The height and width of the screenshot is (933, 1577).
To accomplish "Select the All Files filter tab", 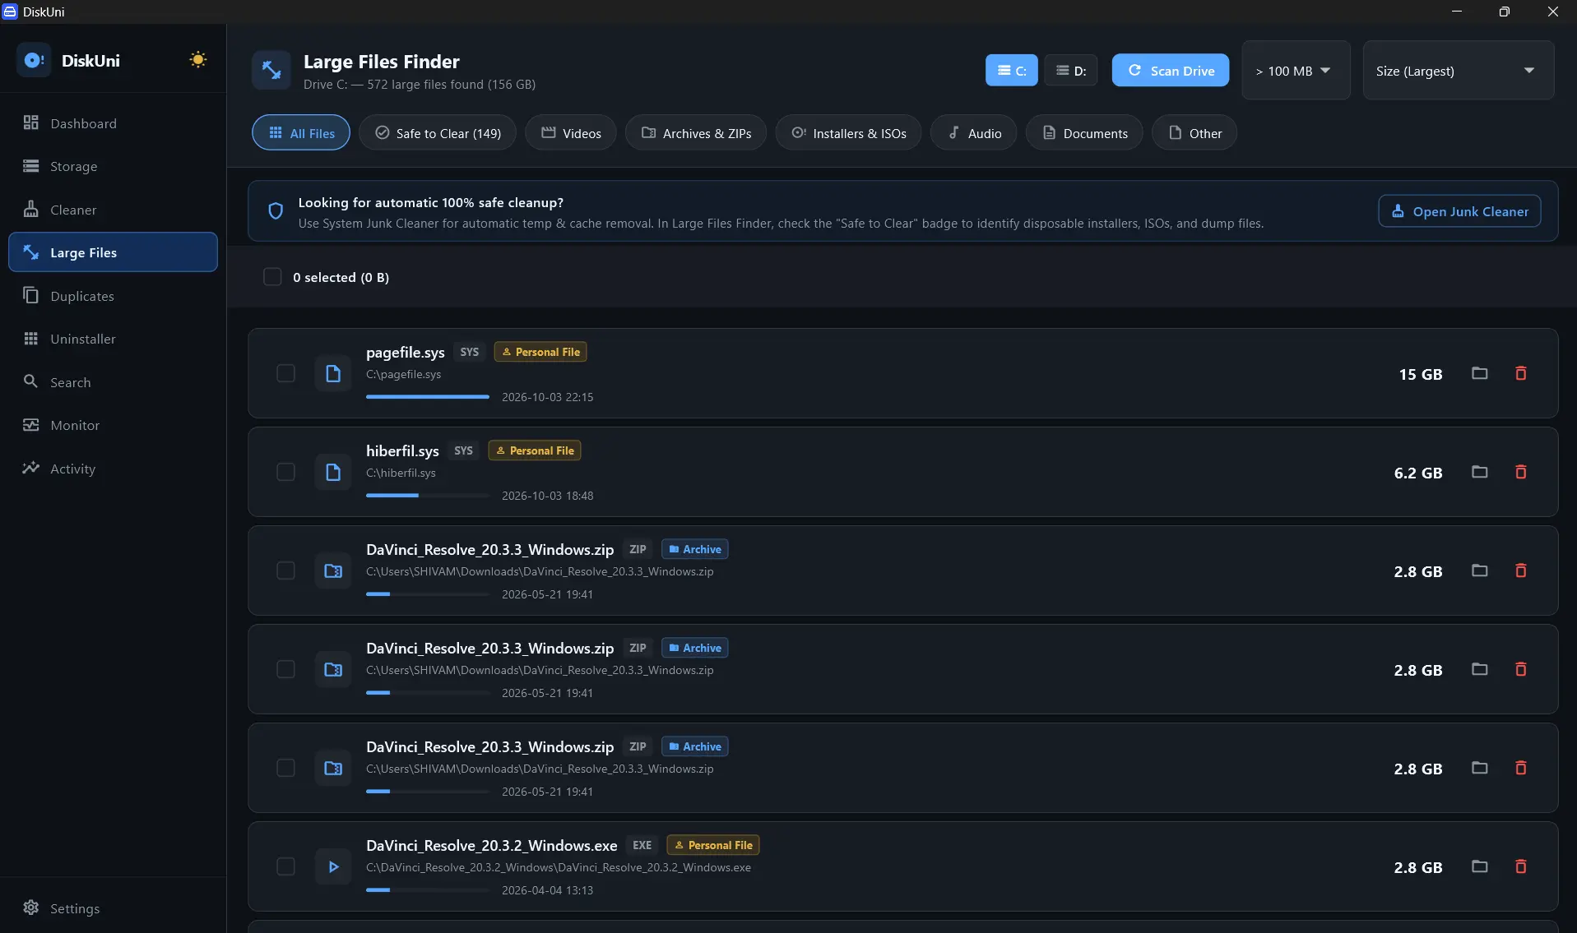I will [301, 133].
